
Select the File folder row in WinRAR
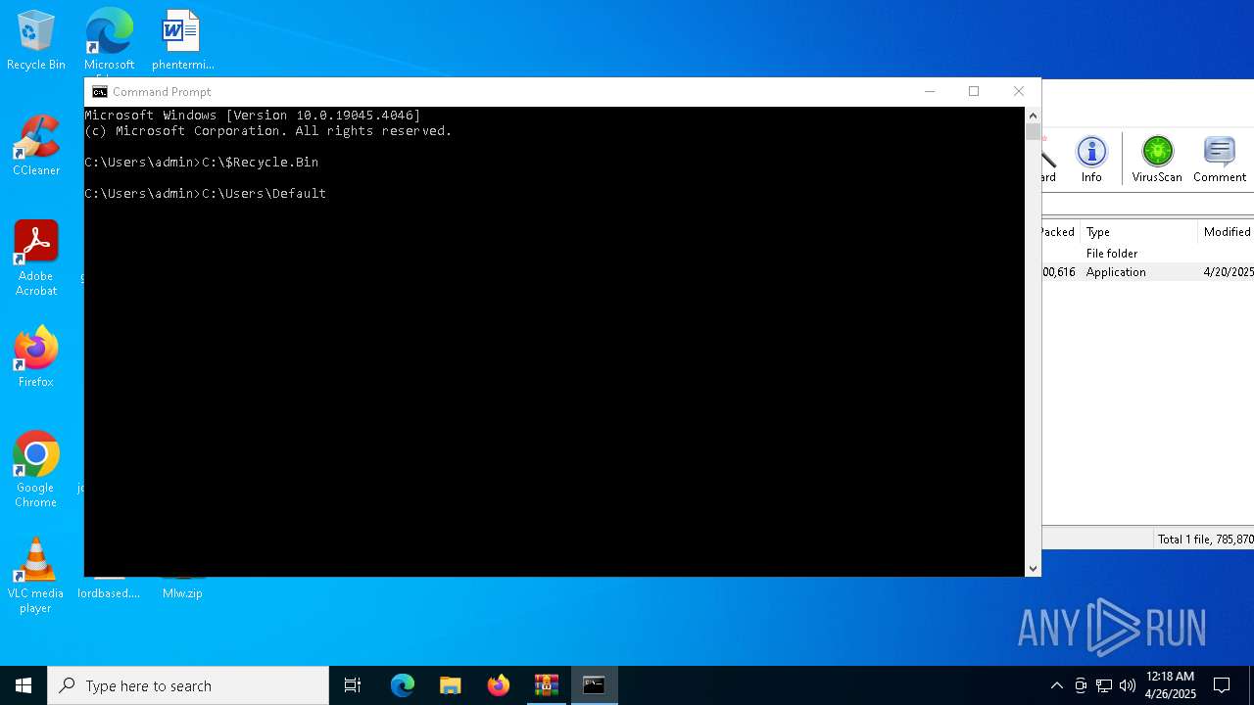1147,253
